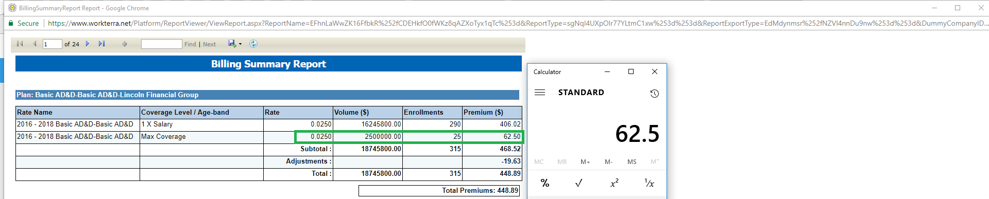Go back to parent report
This screenshot has height=199, width=989.
(x=124, y=44)
